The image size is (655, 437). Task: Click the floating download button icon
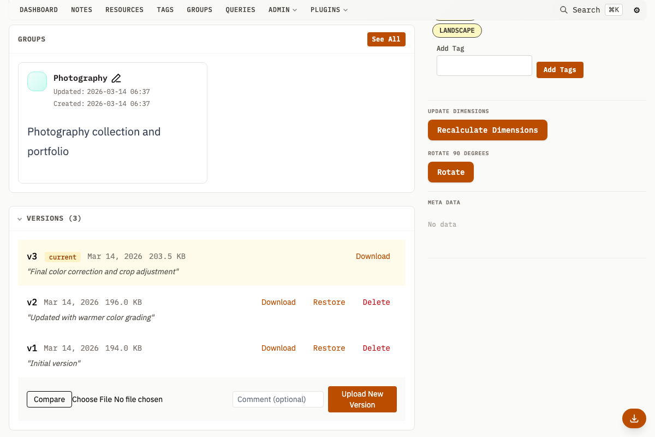pos(634,418)
